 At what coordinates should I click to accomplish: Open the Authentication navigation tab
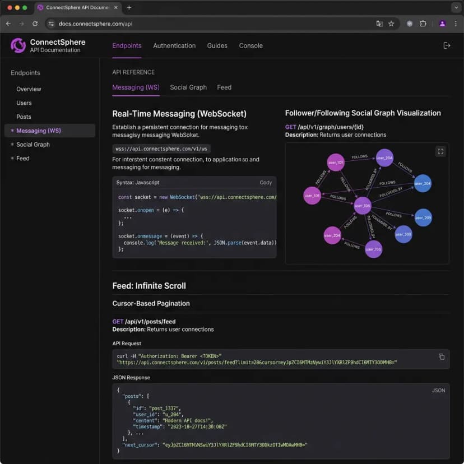coord(174,45)
